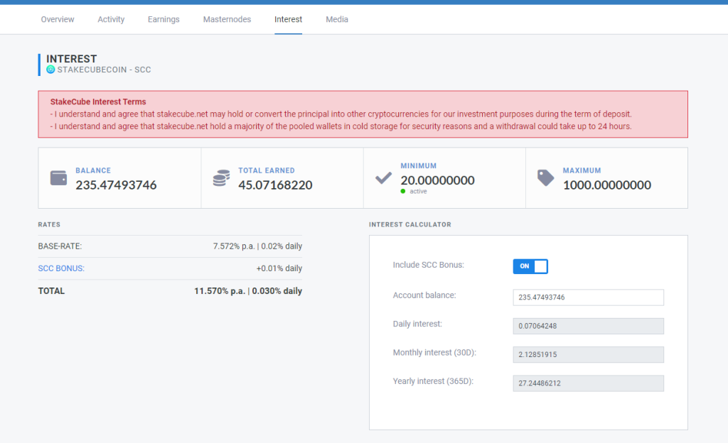
Task: Click the StakeCubeCoin logo icon
Action: 50,70
